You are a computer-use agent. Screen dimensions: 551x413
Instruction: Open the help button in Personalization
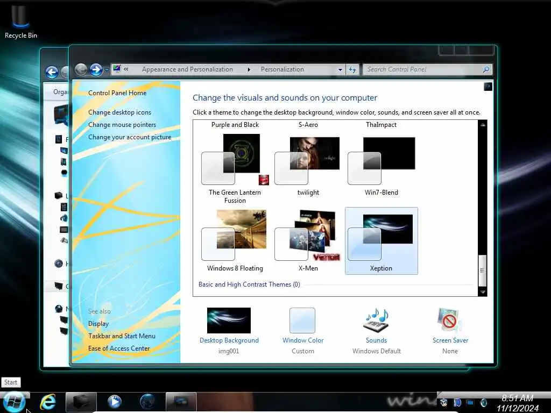point(488,87)
